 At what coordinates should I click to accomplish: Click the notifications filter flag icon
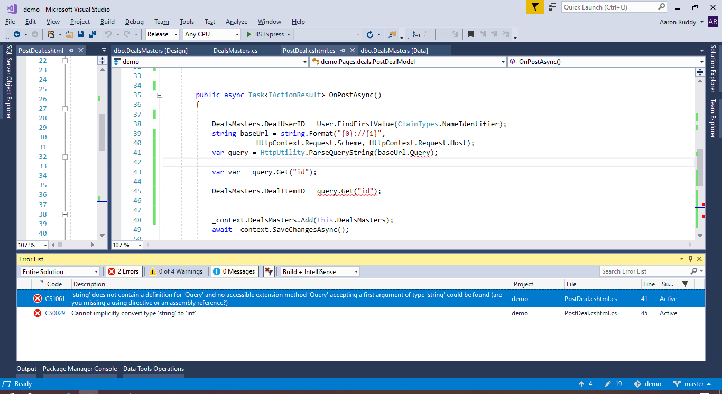coord(535,7)
